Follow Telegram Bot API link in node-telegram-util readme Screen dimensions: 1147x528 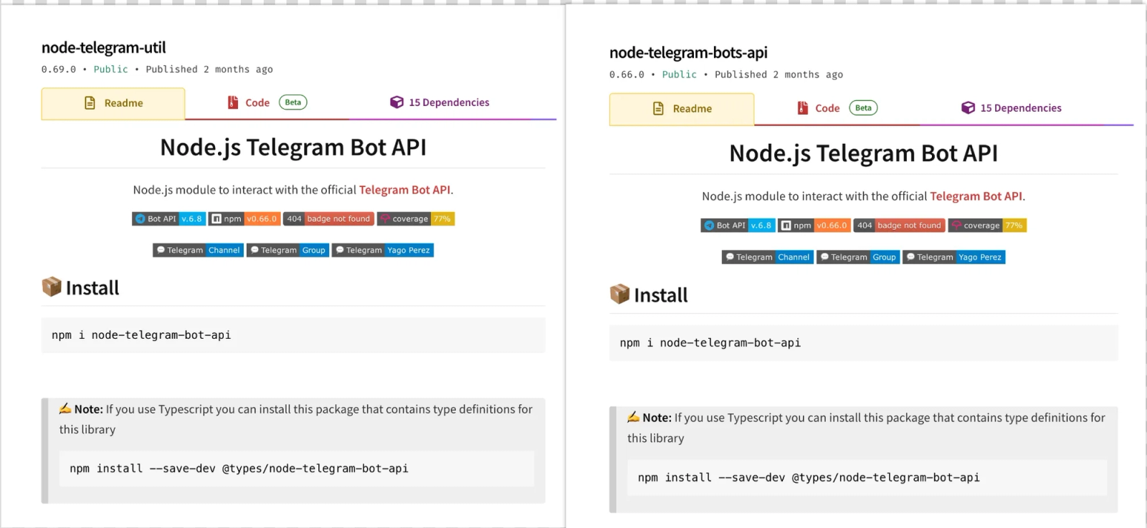404,190
